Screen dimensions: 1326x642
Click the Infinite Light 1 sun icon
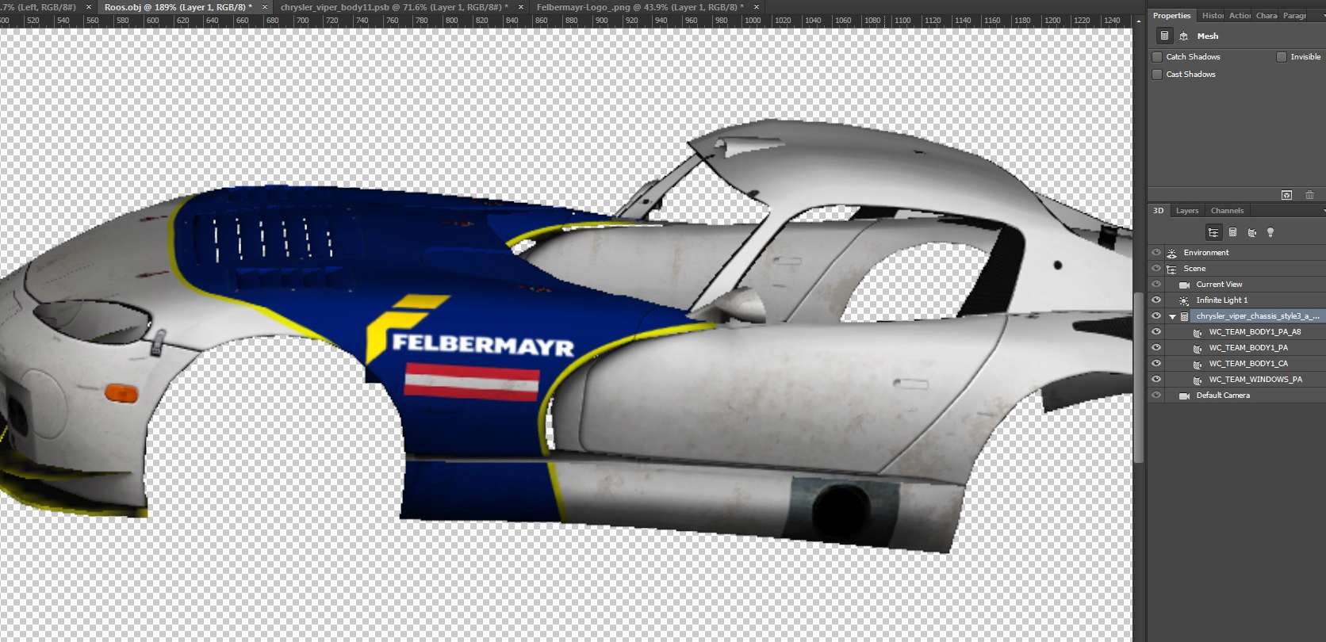point(1184,300)
